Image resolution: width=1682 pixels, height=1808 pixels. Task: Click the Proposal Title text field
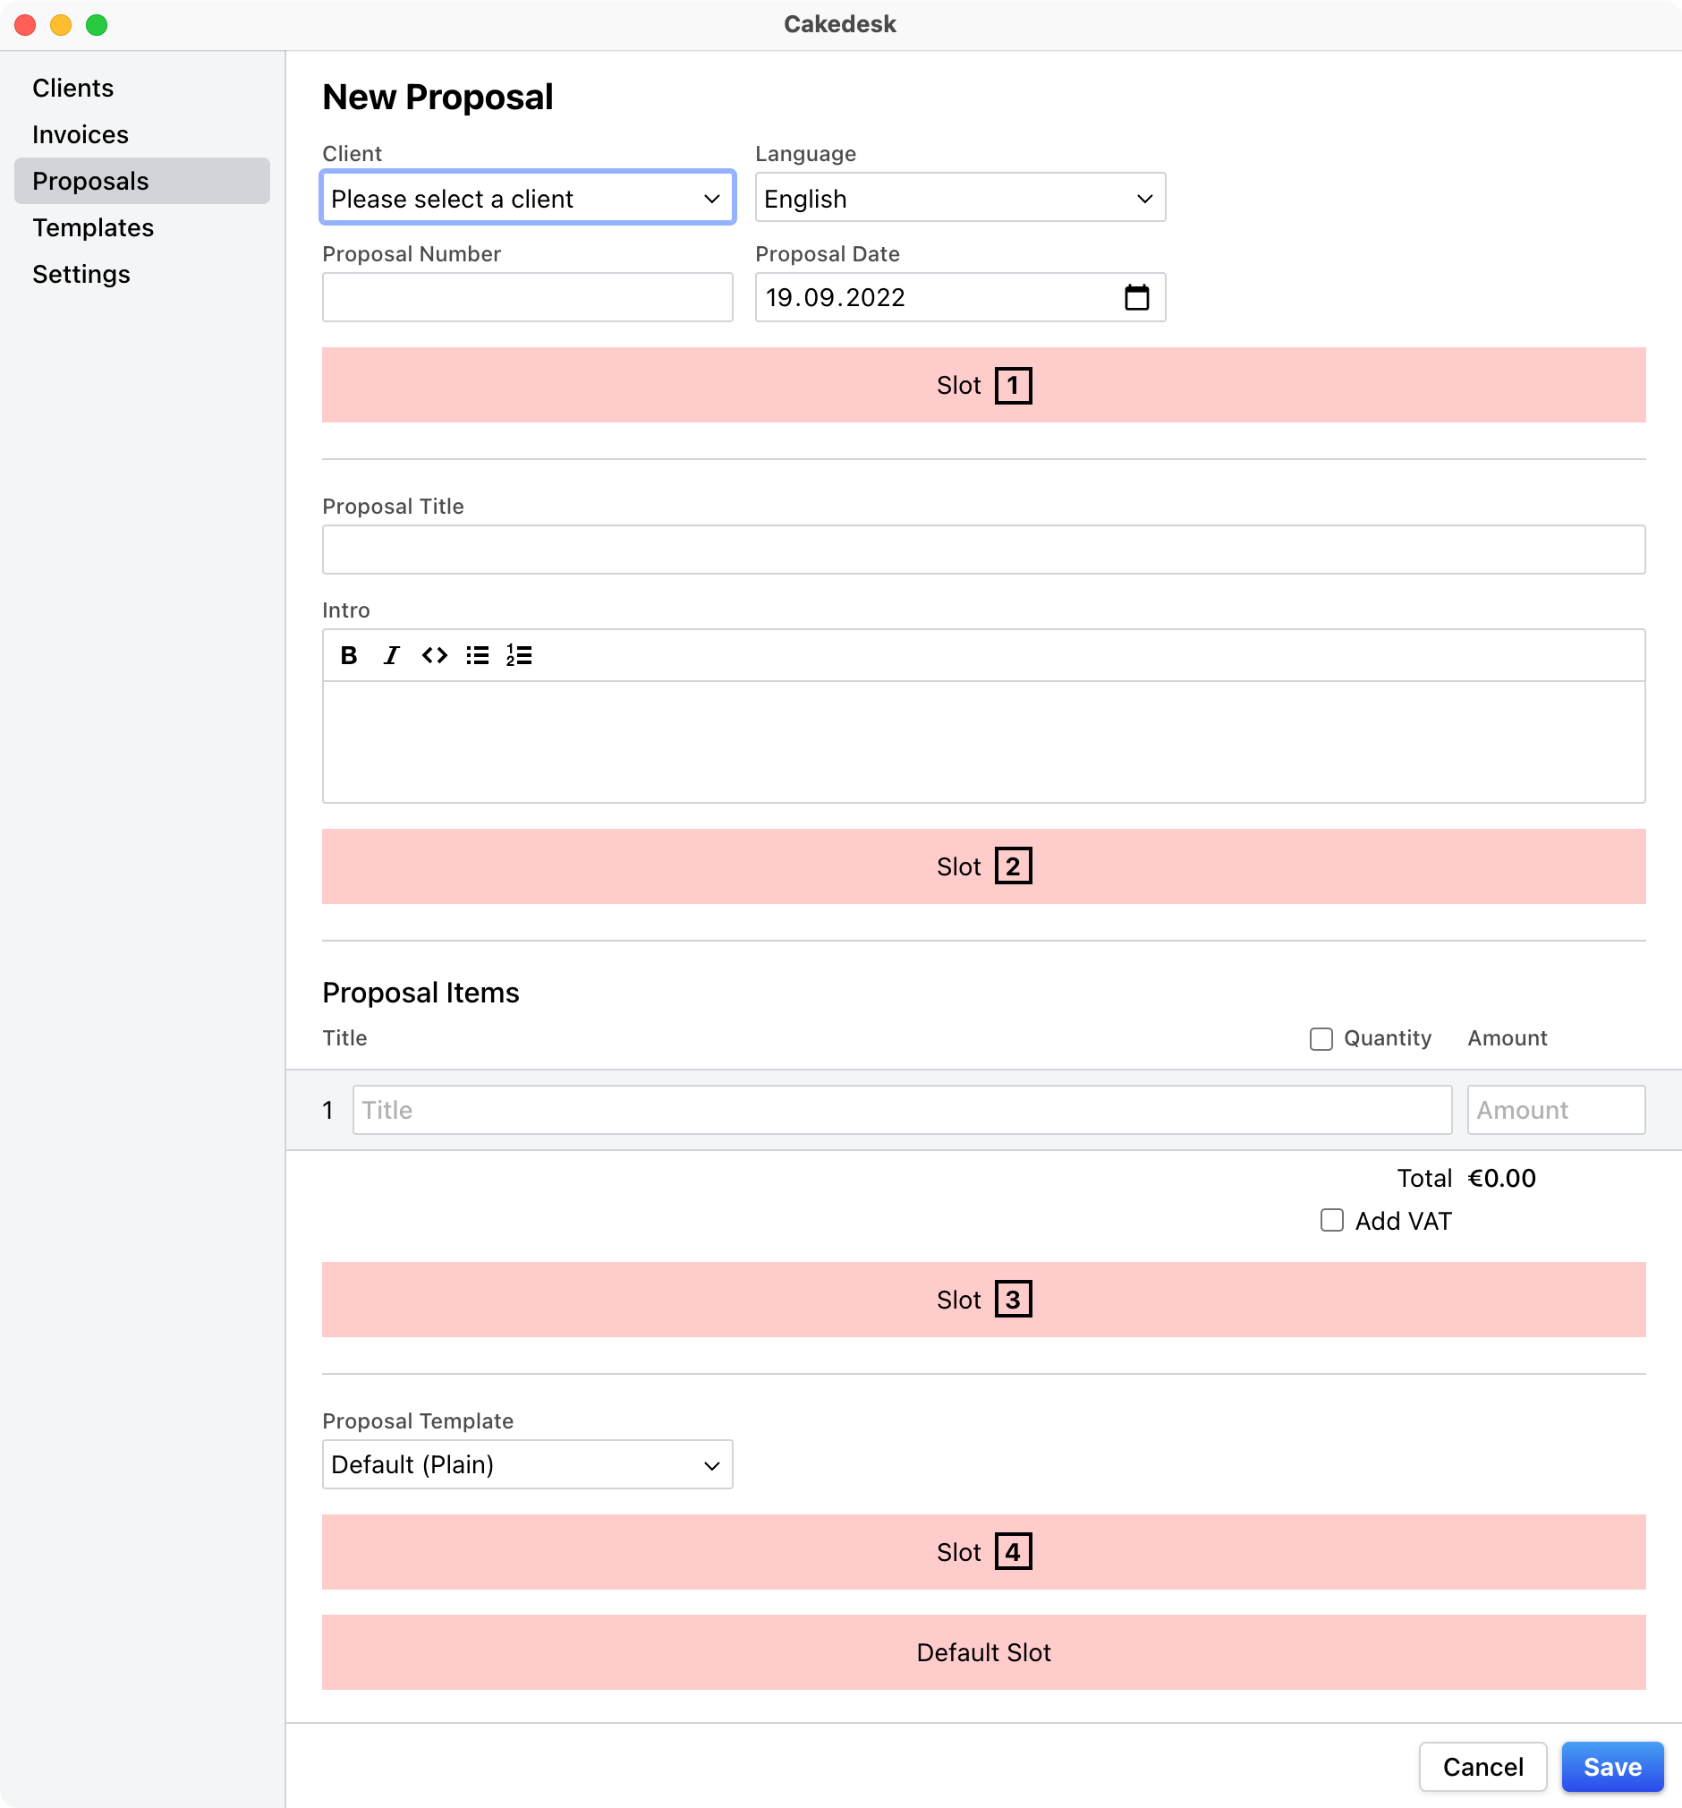(x=983, y=550)
